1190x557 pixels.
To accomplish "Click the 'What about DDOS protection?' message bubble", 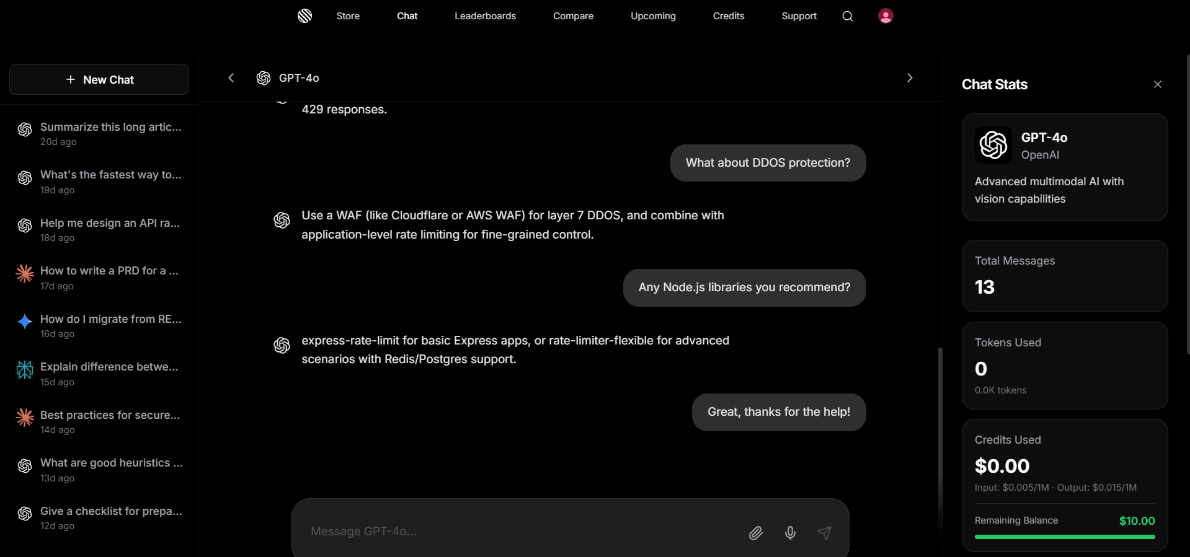I will click(x=768, y=163).
